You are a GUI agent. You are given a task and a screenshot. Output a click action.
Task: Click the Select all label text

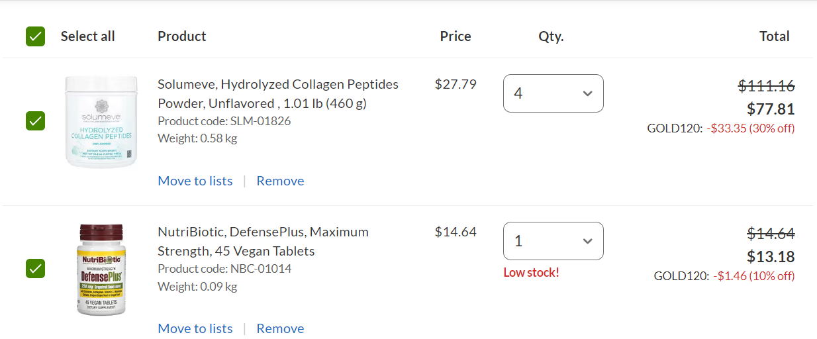pyautogui.click(x=87, y=36)
